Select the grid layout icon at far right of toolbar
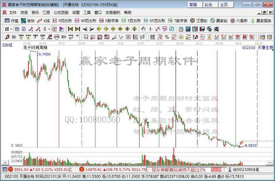This screenshot has width=275, height=181. (x=269, y=37)
